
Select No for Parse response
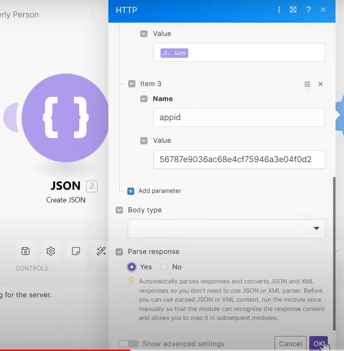tap(164, 267)
